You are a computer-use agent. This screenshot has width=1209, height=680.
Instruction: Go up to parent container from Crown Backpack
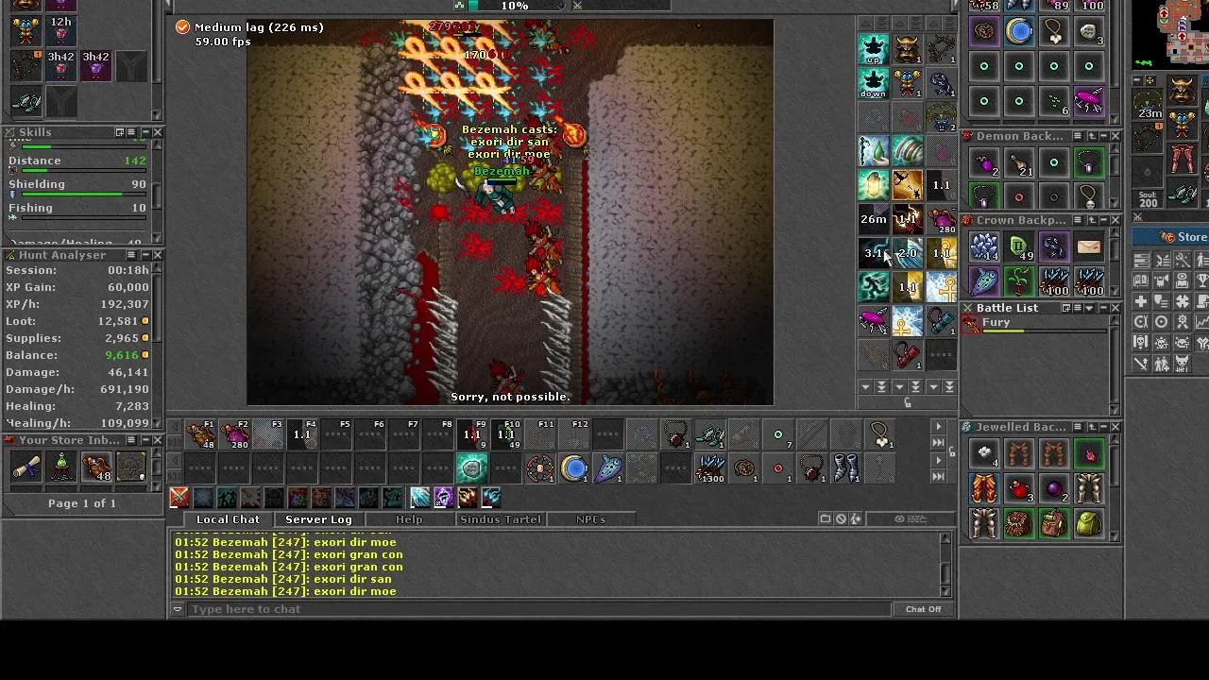tap(1091, 220)
